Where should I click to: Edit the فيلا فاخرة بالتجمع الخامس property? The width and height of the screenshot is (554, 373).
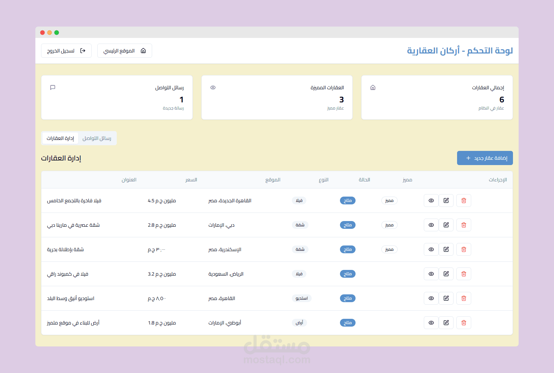tap(446, 200)
